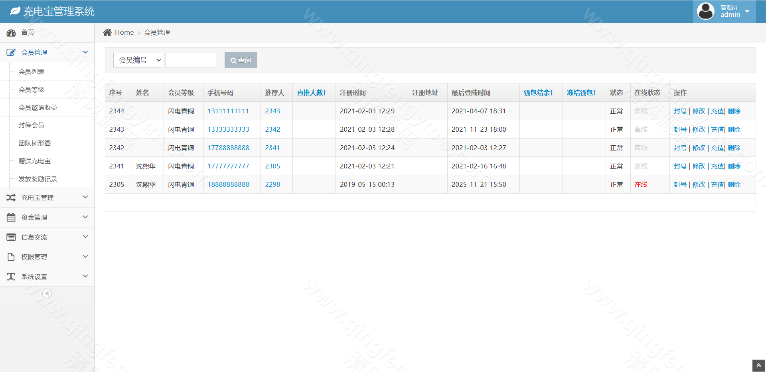Click the Home house icon in breadcrumb
Viewport: 766px width, 372px height.
[x=107, y=32]
